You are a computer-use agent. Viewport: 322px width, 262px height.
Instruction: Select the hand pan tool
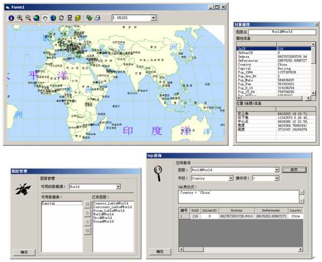(x=45, y=18)
